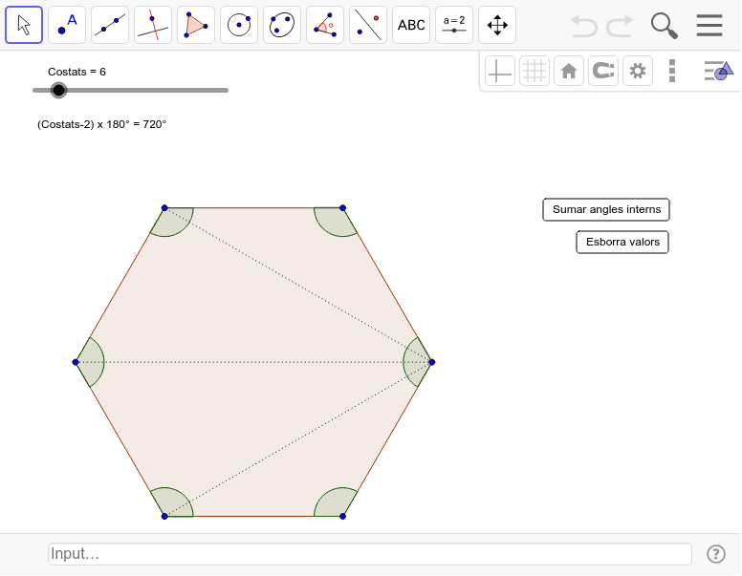Click the Redo arrow
Image resolution: width=742 pixels, height=576 pixels.
(620, 26)
